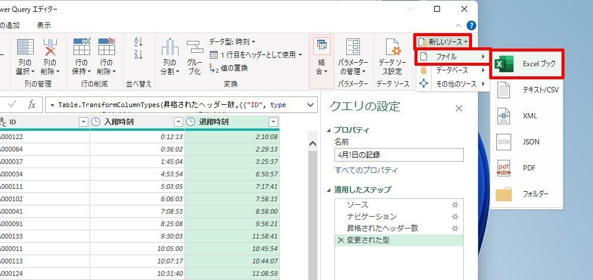
Task: Open settings gear for 昇格されたヘッダー数 step
Action: [x=455, y=228]
